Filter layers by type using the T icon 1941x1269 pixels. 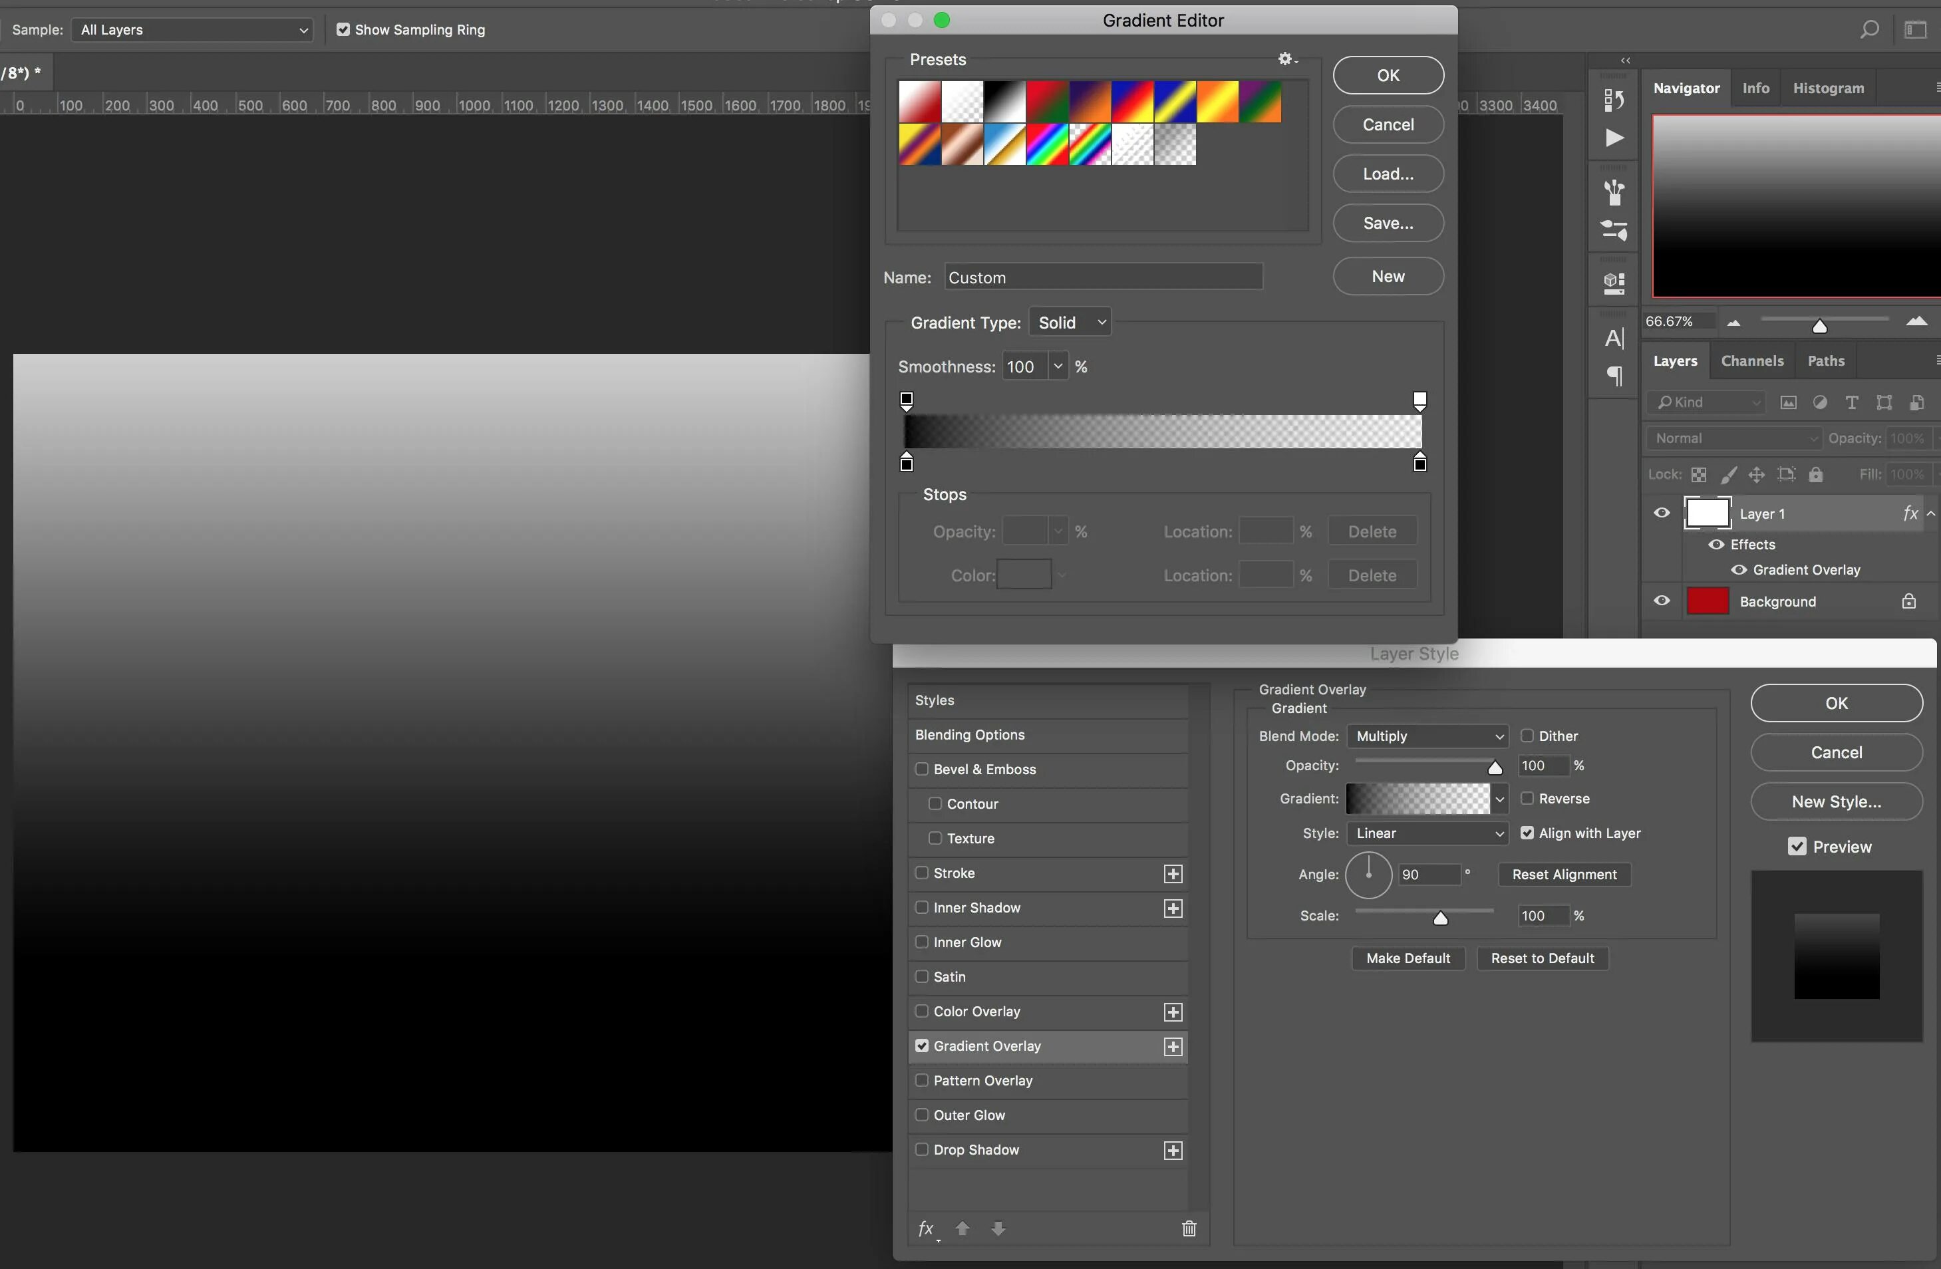tap(1852, 402)
